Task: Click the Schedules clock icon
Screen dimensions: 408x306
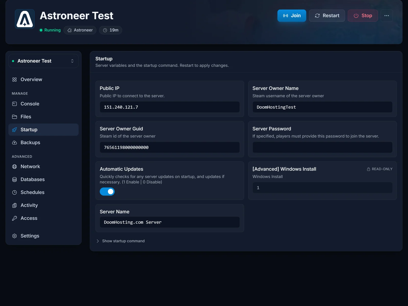Action: [15, 192]
